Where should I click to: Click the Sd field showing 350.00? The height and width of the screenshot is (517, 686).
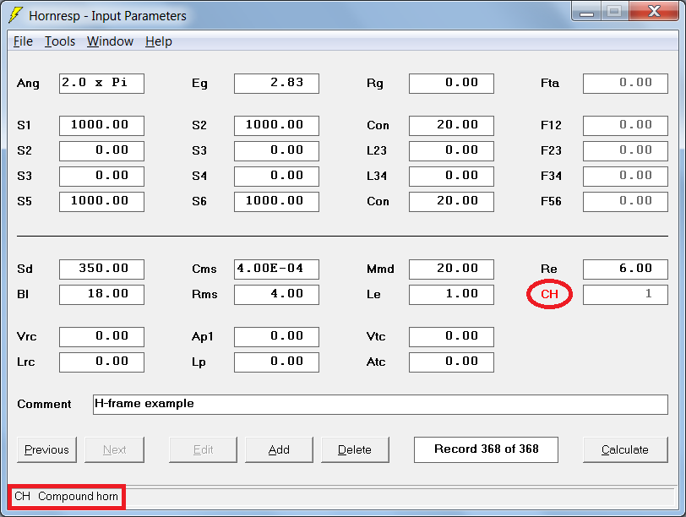[x=101, y=269]
